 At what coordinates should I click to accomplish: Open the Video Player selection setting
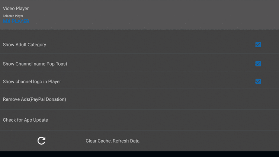coord(139,15)
